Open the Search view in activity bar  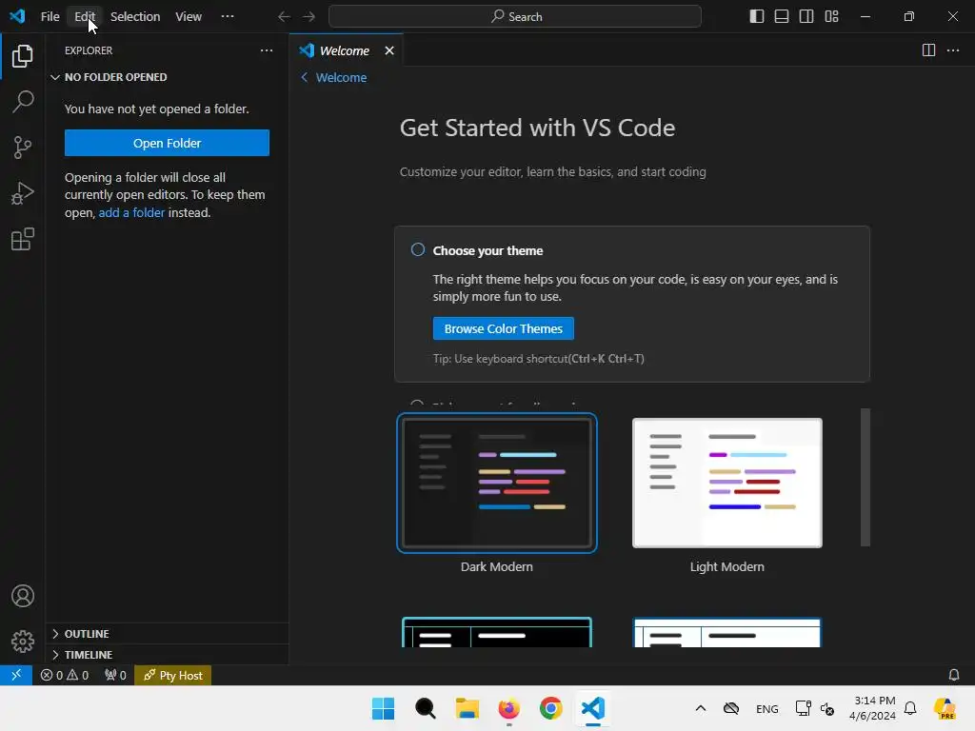click(x=23, y=101)
